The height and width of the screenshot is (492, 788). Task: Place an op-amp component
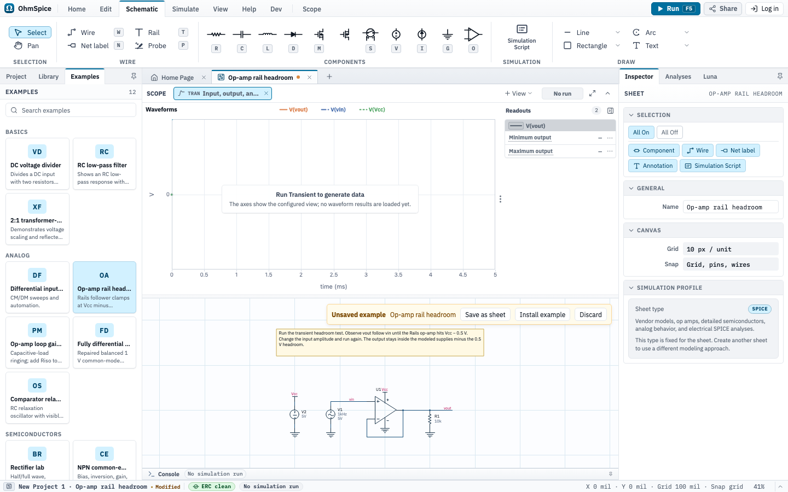[473, 34]
